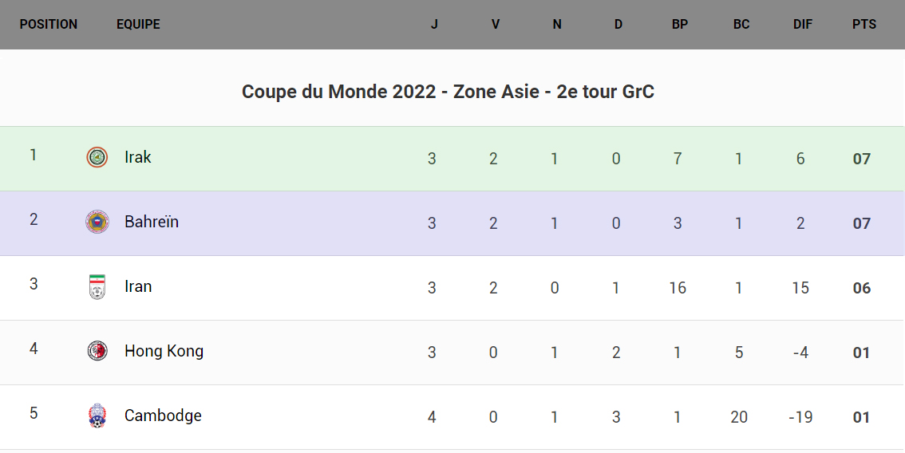Click the Iran team crest icon
Image resolution: width=905 pixels, height=453 pixels.
(97, 286)
